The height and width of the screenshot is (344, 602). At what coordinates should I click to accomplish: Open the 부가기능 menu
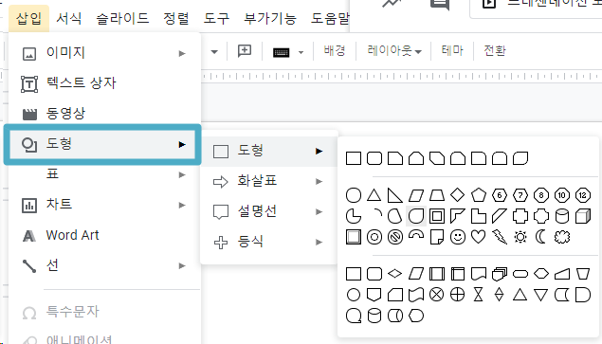pyautogui.click(x=270, y=18)
